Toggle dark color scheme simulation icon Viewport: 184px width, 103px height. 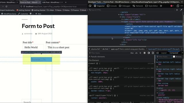(x=149, y=53)
